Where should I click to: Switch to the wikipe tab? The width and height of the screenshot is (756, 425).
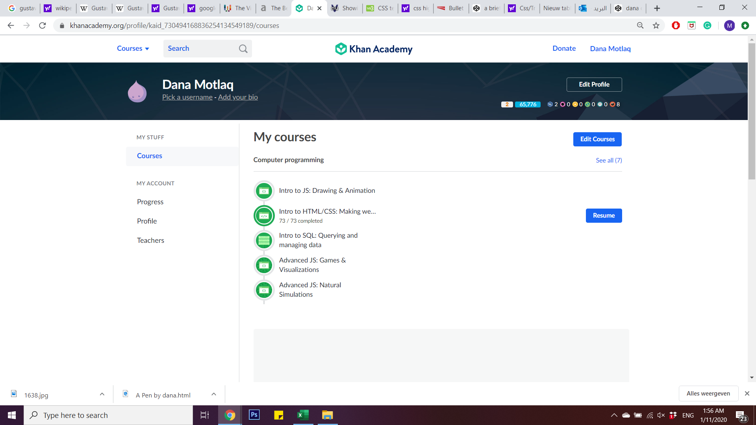tap(58, 8)
